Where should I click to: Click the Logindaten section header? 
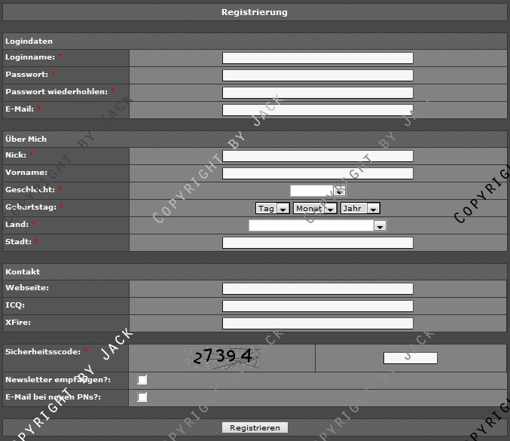point(255,41)
